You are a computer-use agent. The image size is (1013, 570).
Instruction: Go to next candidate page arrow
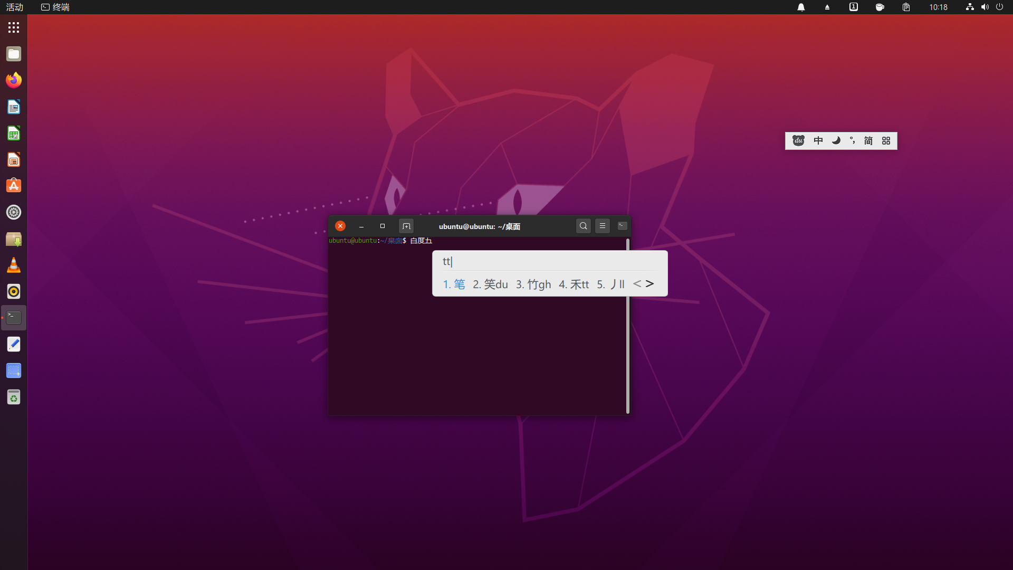click(x=649, y=284)
